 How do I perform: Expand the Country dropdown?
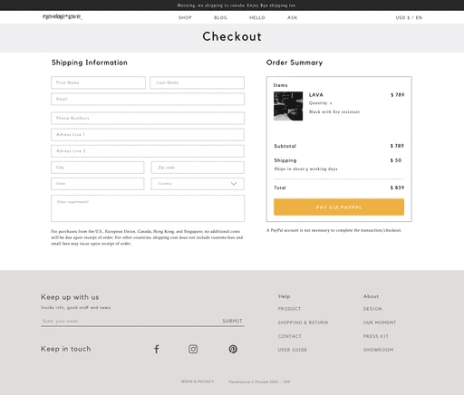pyautogui.click(x=198, y=184)
